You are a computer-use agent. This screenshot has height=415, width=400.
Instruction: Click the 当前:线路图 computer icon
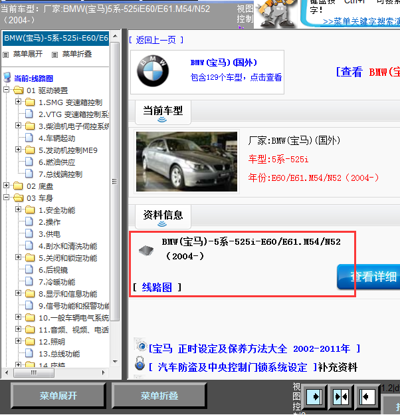pyautogui.click(x=7, y=78)
